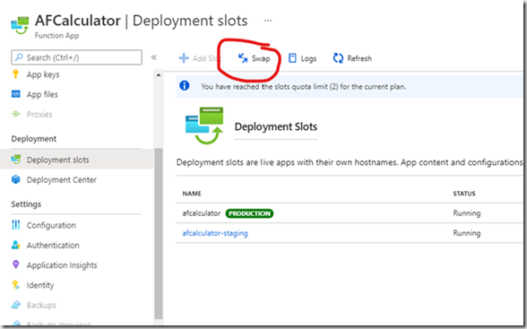Focus the Search (Ctrl+/) field
Image resolution: width=527 pixels, height=329 pixels.
pyautogui.click(x=77, y=57)
